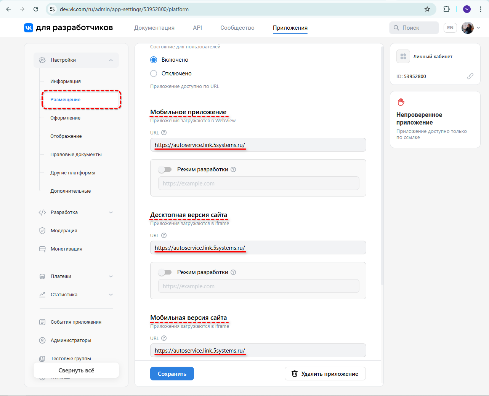The image size is (489, 396).
Task: Switch to the Документация tab
Action: coord(154,27)
